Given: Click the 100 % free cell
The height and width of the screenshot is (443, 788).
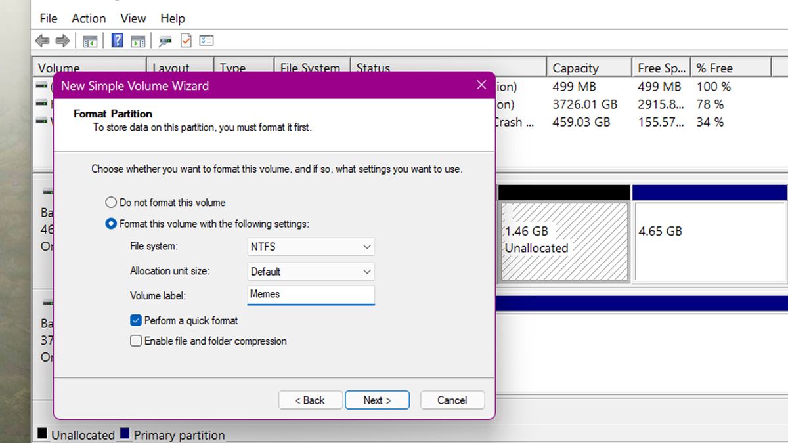Looking at the screenshot, I should [x=713, y=87].
